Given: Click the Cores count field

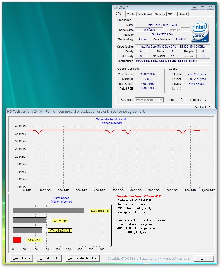Looking at the screenshot, I should pyautogui.click(x=181, y=100).
